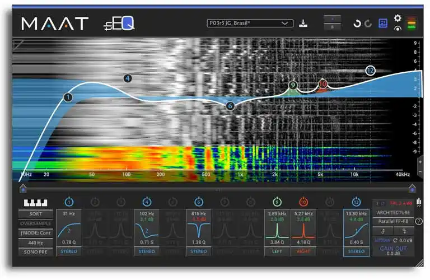Click the colored level meter icon
Viewport: 430px width, 280px height.
pos(412,23)
